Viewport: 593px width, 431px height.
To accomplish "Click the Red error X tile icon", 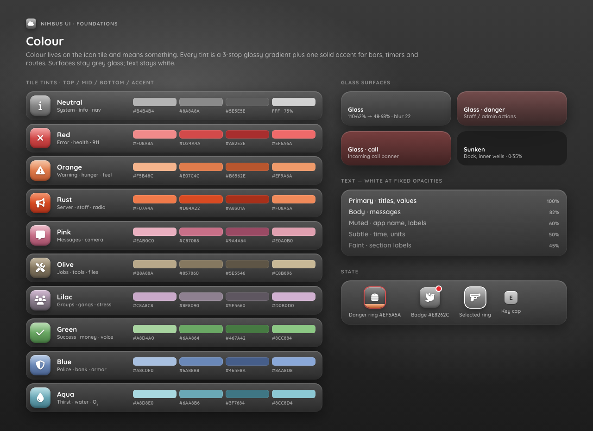I will pyautogui.click(x=40, y=138).
